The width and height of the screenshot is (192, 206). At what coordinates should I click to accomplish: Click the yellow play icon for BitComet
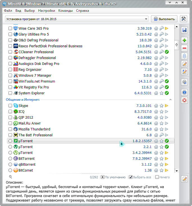[x=166, y=170]
